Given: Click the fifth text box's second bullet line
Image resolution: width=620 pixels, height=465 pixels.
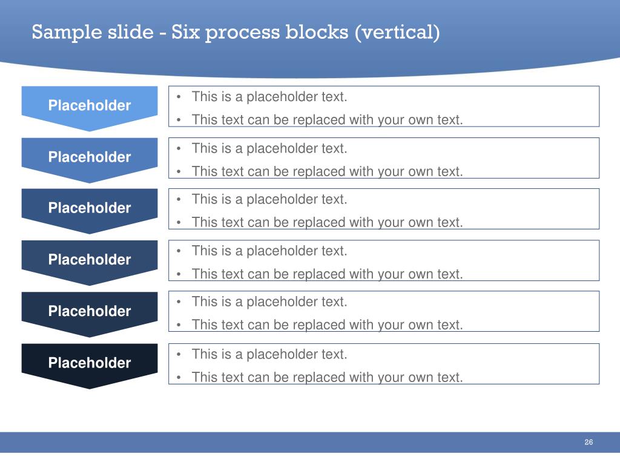Looking at the screenshot, I should pyautogui.click(x=328, y=325).
